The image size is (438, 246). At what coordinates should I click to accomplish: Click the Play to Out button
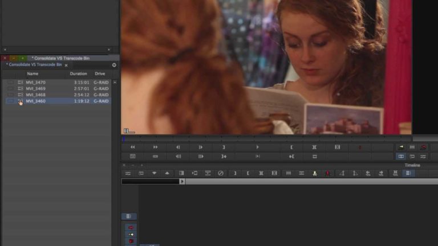pos(258,157)
